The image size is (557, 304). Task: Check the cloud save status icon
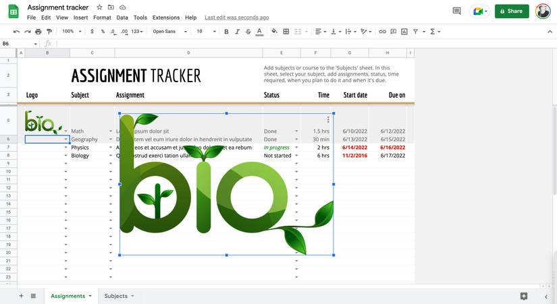[123, 7]
